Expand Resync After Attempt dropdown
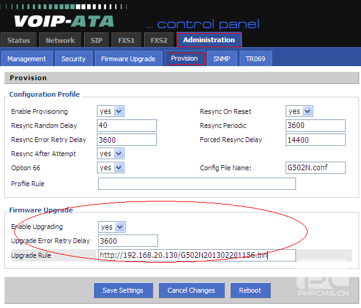The image size is (361, 308). click(x=110, y=154)
